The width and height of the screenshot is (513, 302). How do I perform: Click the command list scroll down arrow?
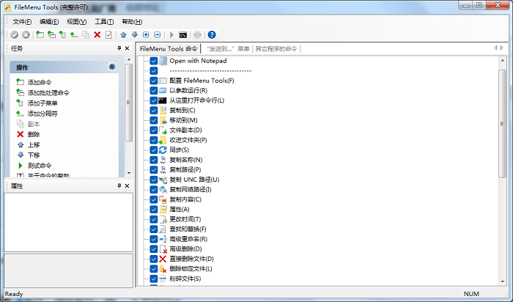click(x=503, y=281)
